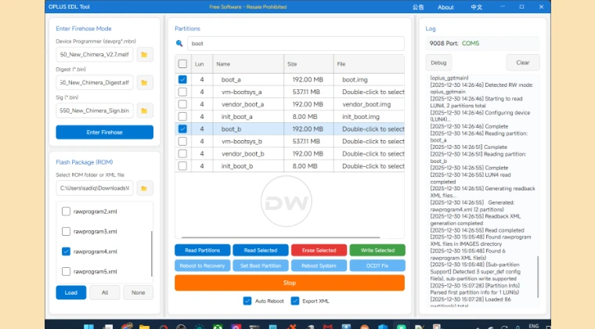Focus the Digest file path field
595x329 pixels.
(95, 83)
